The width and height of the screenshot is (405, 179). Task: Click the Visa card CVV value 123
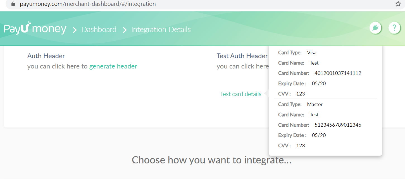(301, 94)
